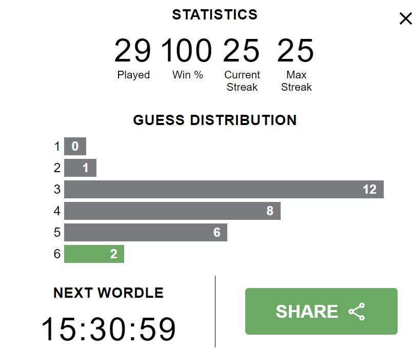The height and width of the screenshot is (349, 413).
Task: Click the STATISTICS heading
Action: [x=214, y=14]
